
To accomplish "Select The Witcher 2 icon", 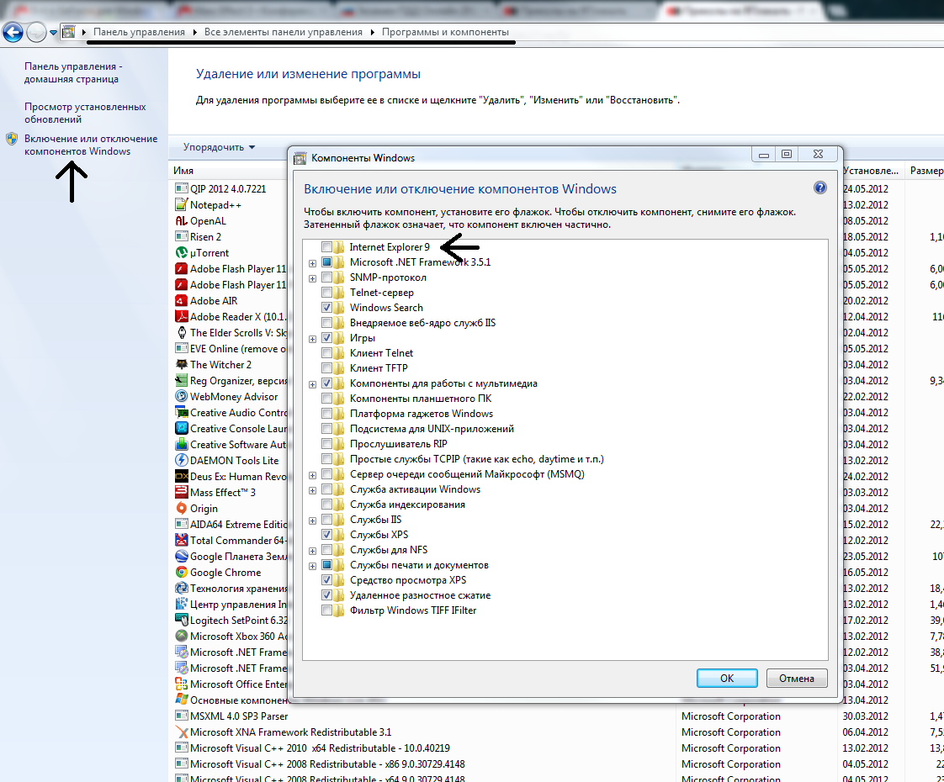I will (x=181, y=365).
